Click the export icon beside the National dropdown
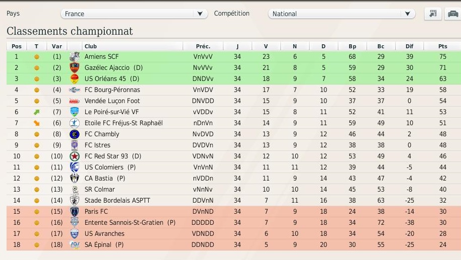Screen dimensions: 461x260 [433, 14]
